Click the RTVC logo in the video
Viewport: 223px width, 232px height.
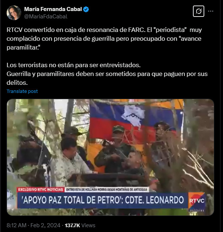click(x=197, y=201)
